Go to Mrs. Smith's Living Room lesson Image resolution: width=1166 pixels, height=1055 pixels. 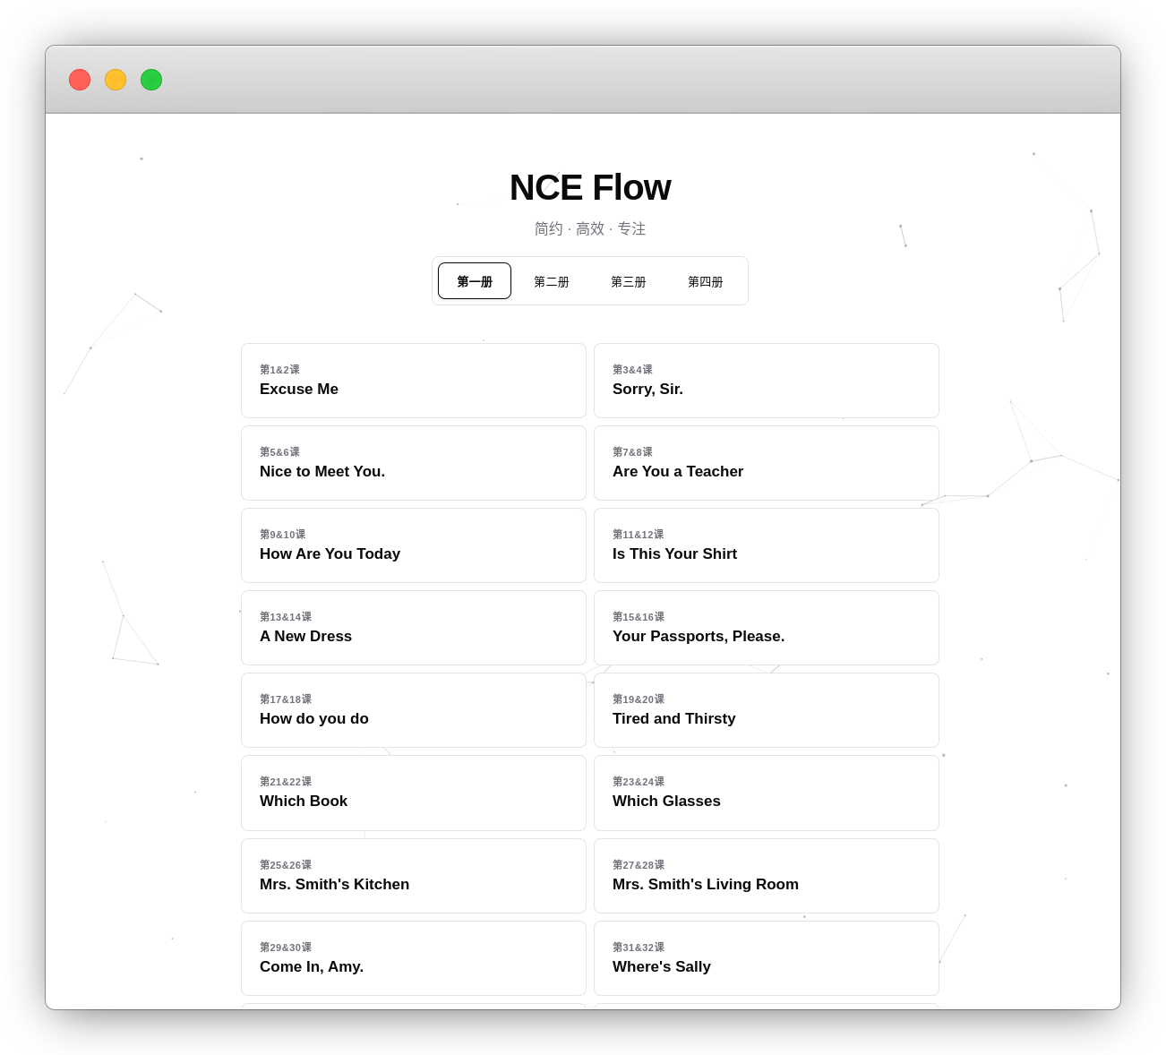tap(767, 876)
